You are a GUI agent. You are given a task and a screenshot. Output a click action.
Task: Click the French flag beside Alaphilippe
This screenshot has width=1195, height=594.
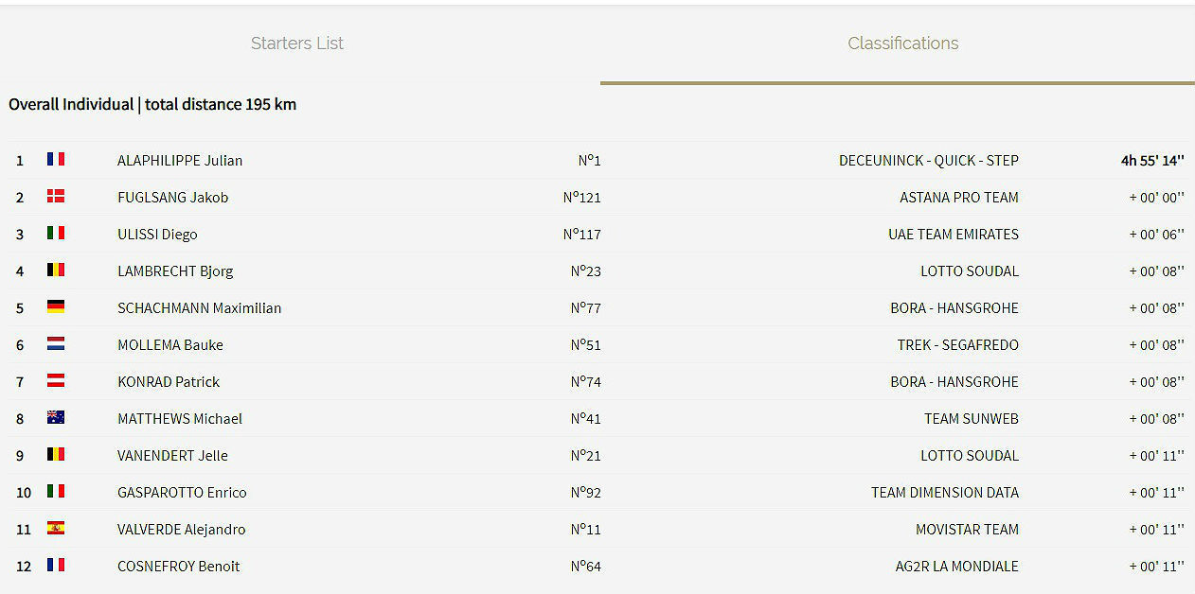(x=56, y=159)
